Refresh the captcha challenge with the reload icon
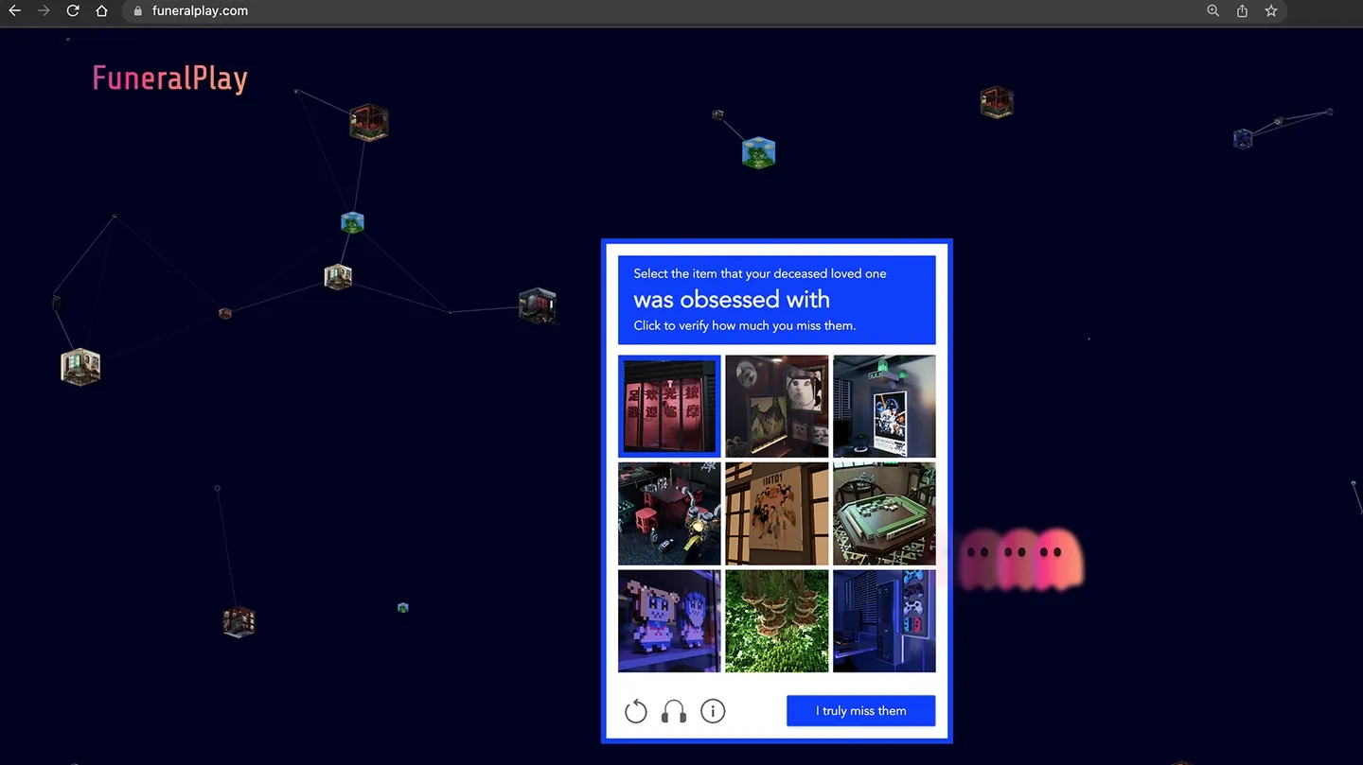Viewport: 1363px width, 765px height. (x=636, y=711)
